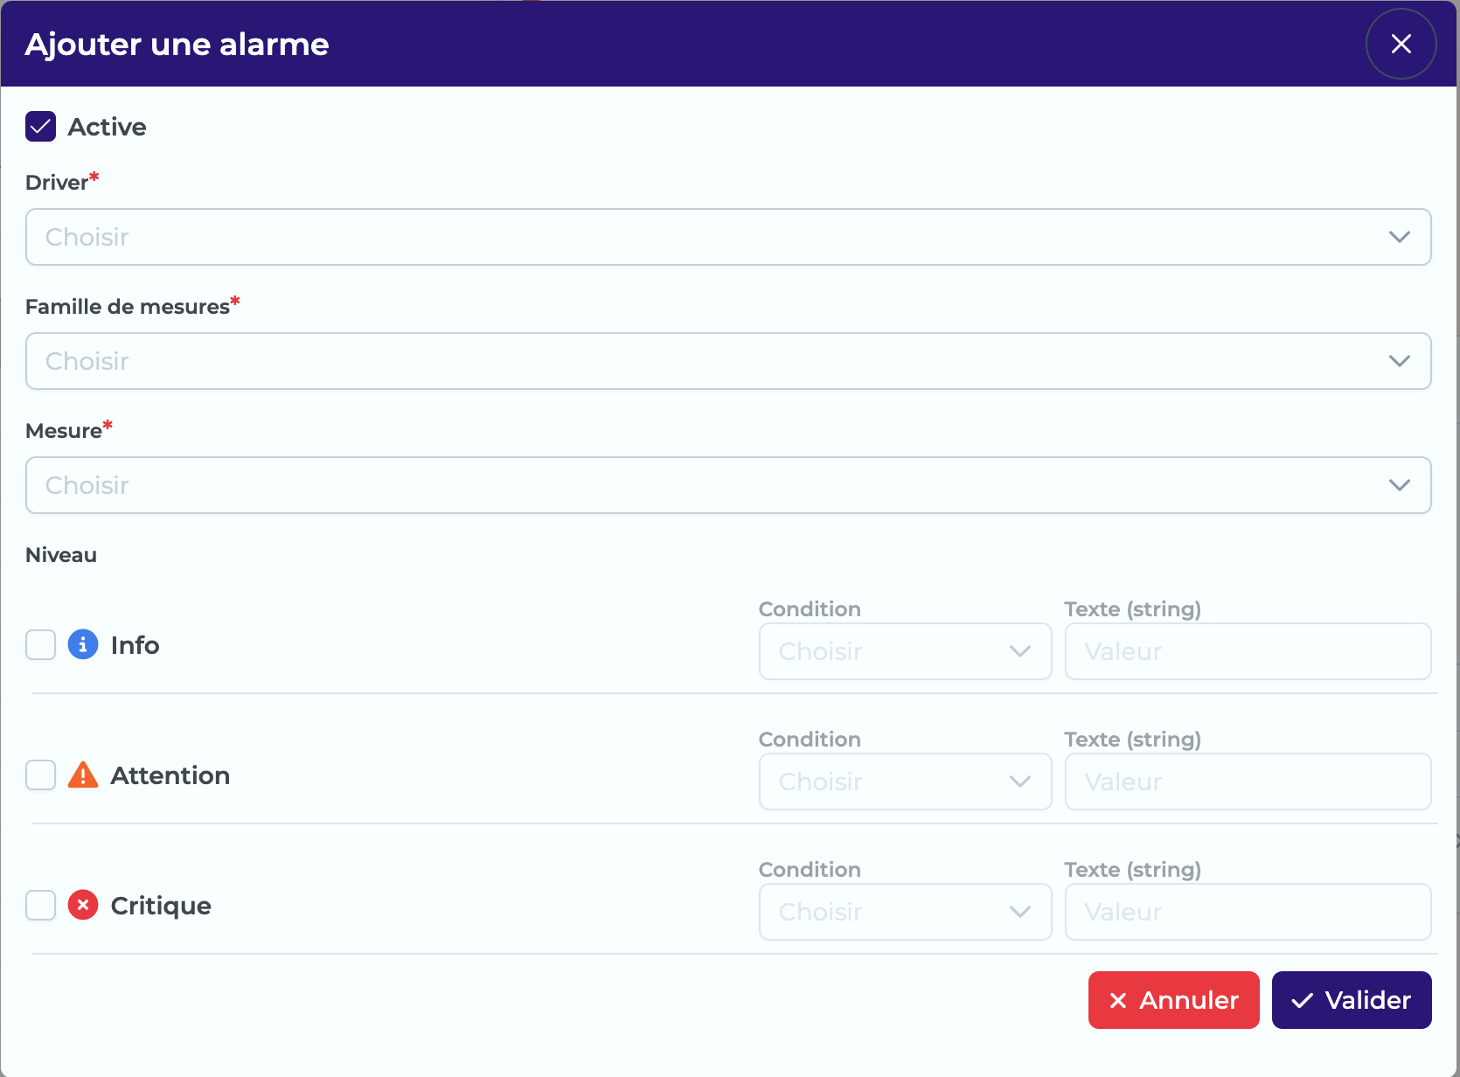This screenshot has width=1460, height=1077.
Task: Open the Condition dropdown for Attention
Action: [x=905, y=782]
